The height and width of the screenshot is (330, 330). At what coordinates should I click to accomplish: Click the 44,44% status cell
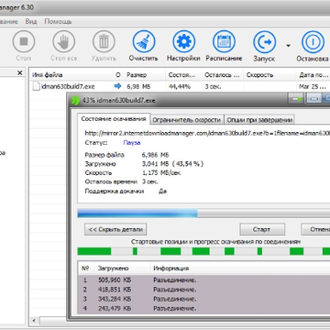click(x=180, y=86)
